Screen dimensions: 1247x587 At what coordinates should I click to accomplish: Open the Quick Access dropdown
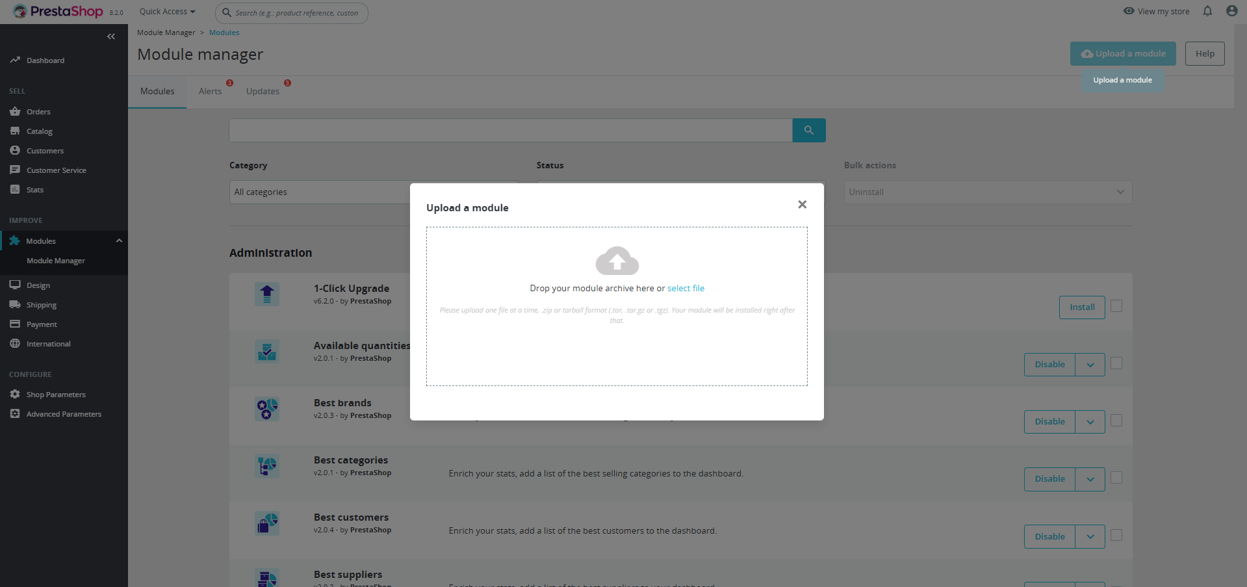pos(166,11)
